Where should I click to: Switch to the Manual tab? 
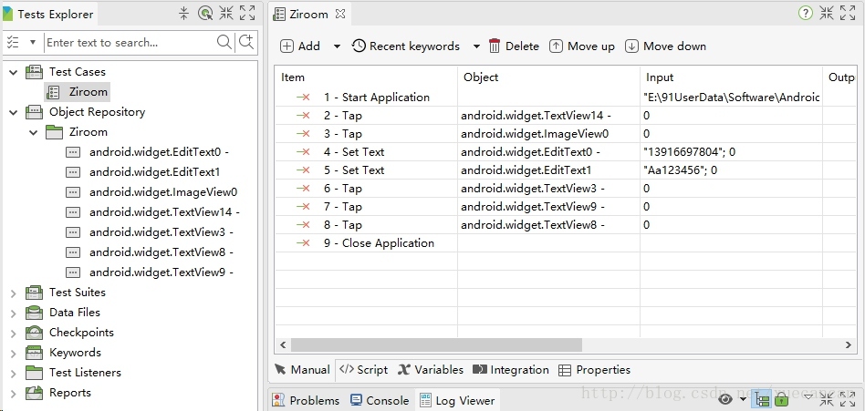coord(303,370)
